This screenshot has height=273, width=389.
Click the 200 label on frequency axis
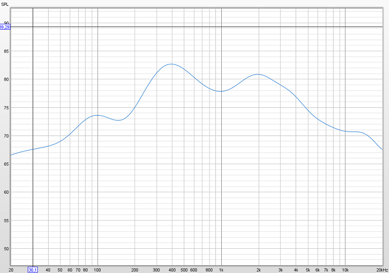pyautogui.click(x=135, y=270)
